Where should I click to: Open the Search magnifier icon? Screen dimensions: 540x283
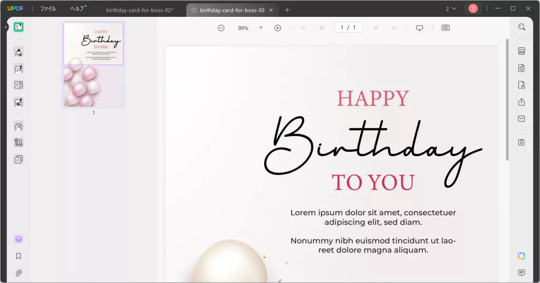click(x=522, y=27)
